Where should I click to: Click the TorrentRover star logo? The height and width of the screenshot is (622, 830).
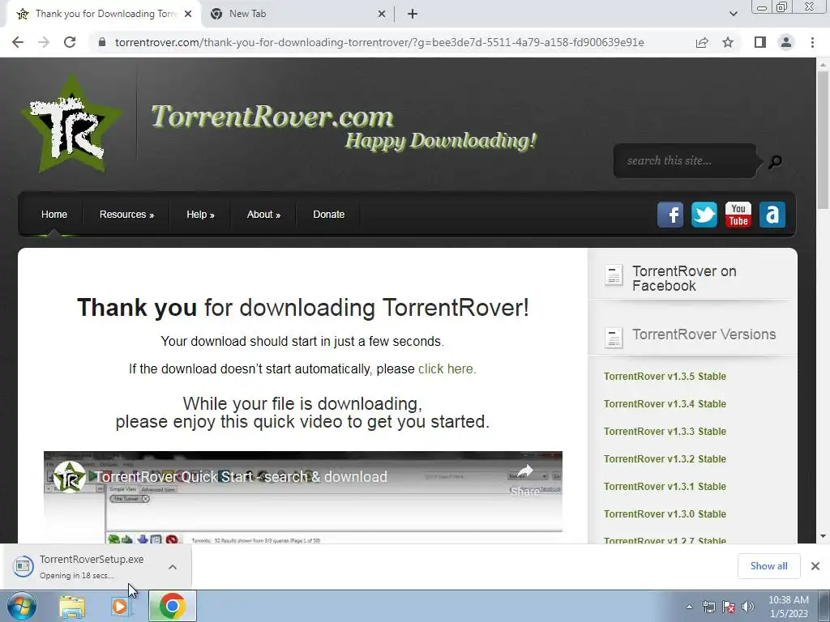coord(71,124)
